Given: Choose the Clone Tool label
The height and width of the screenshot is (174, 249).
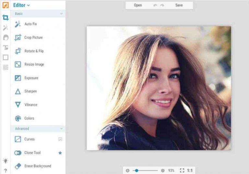Looking at the screenshot, I should 32,153.
